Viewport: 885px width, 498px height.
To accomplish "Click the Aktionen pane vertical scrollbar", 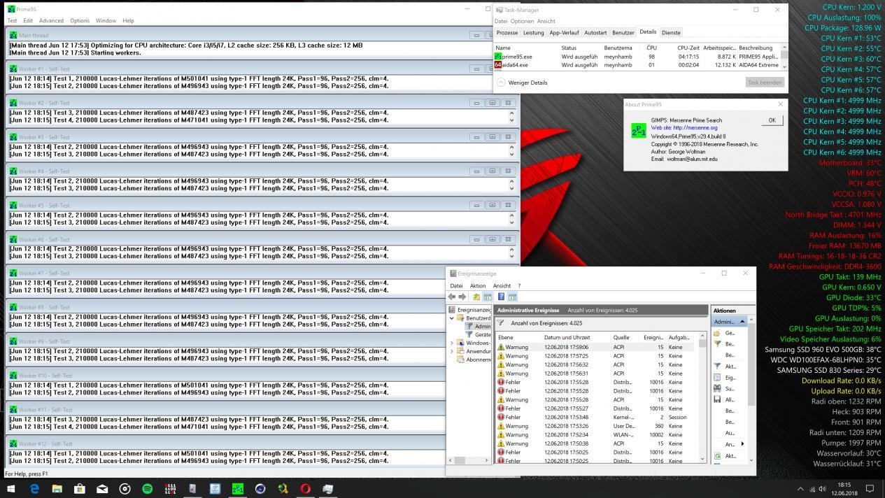I will click(751, 390).
